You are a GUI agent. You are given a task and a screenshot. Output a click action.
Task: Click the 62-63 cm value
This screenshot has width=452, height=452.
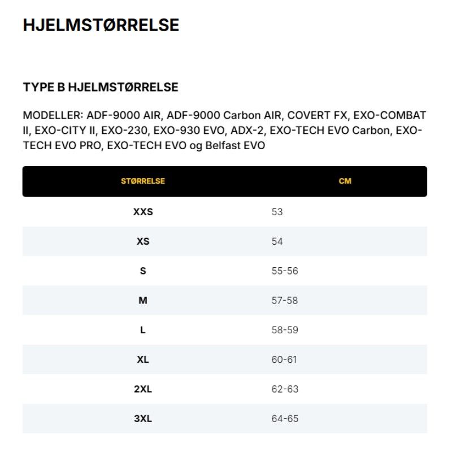[285, 389]
